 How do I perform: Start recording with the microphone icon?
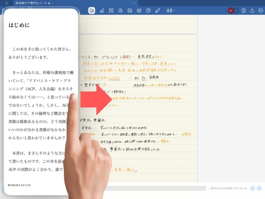pos(169,11)
